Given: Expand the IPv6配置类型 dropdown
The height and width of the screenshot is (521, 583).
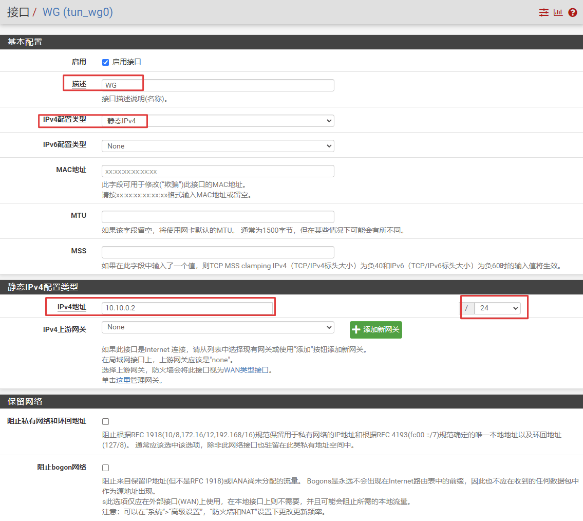Looking at the screenshot, I should (218, 146).
